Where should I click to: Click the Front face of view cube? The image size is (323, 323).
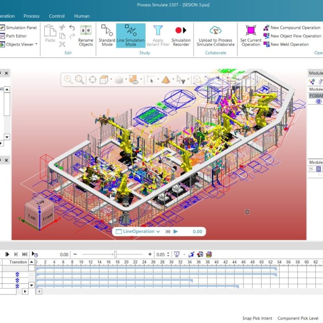47,219
